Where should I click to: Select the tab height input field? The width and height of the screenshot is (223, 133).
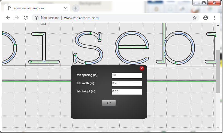click(x=126, y=92)
